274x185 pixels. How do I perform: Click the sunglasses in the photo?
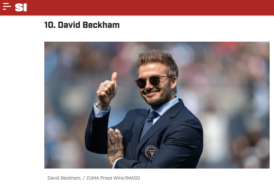pyautogui.click(x=151, y=81)
